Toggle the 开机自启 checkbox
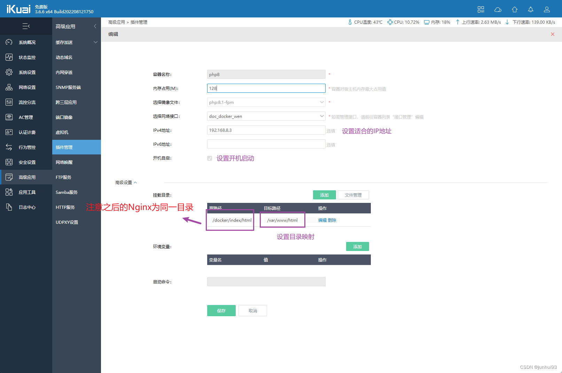This screenshot has height=373, width=562. point(210,158)
